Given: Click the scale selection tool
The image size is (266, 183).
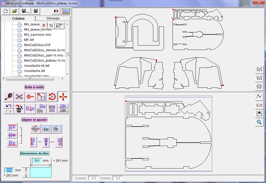Looking at the screenshot, I should point(41,97).
